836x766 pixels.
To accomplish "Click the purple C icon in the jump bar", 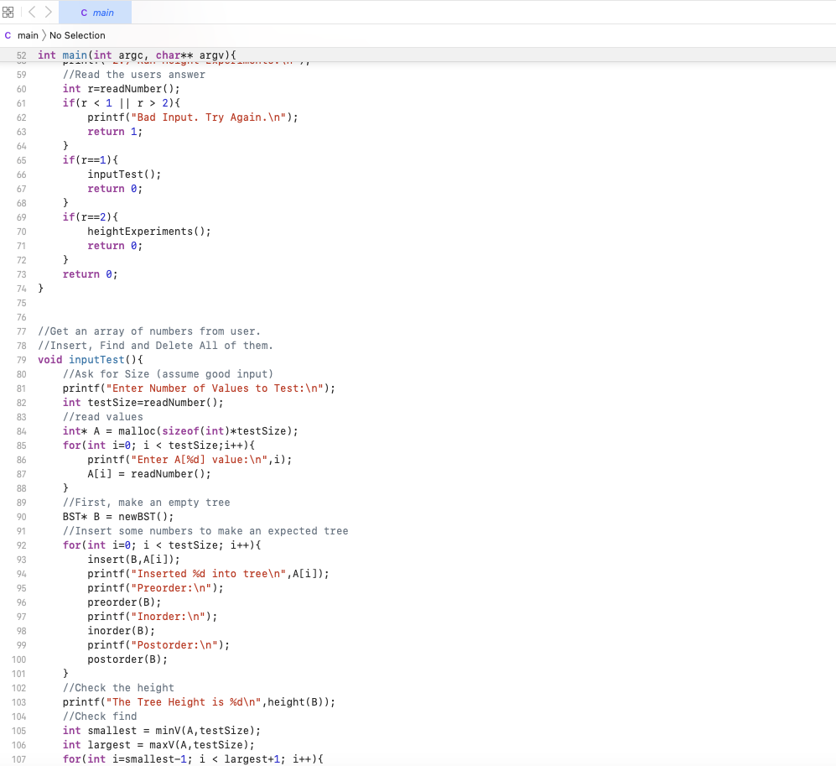I will click(8, 35).
